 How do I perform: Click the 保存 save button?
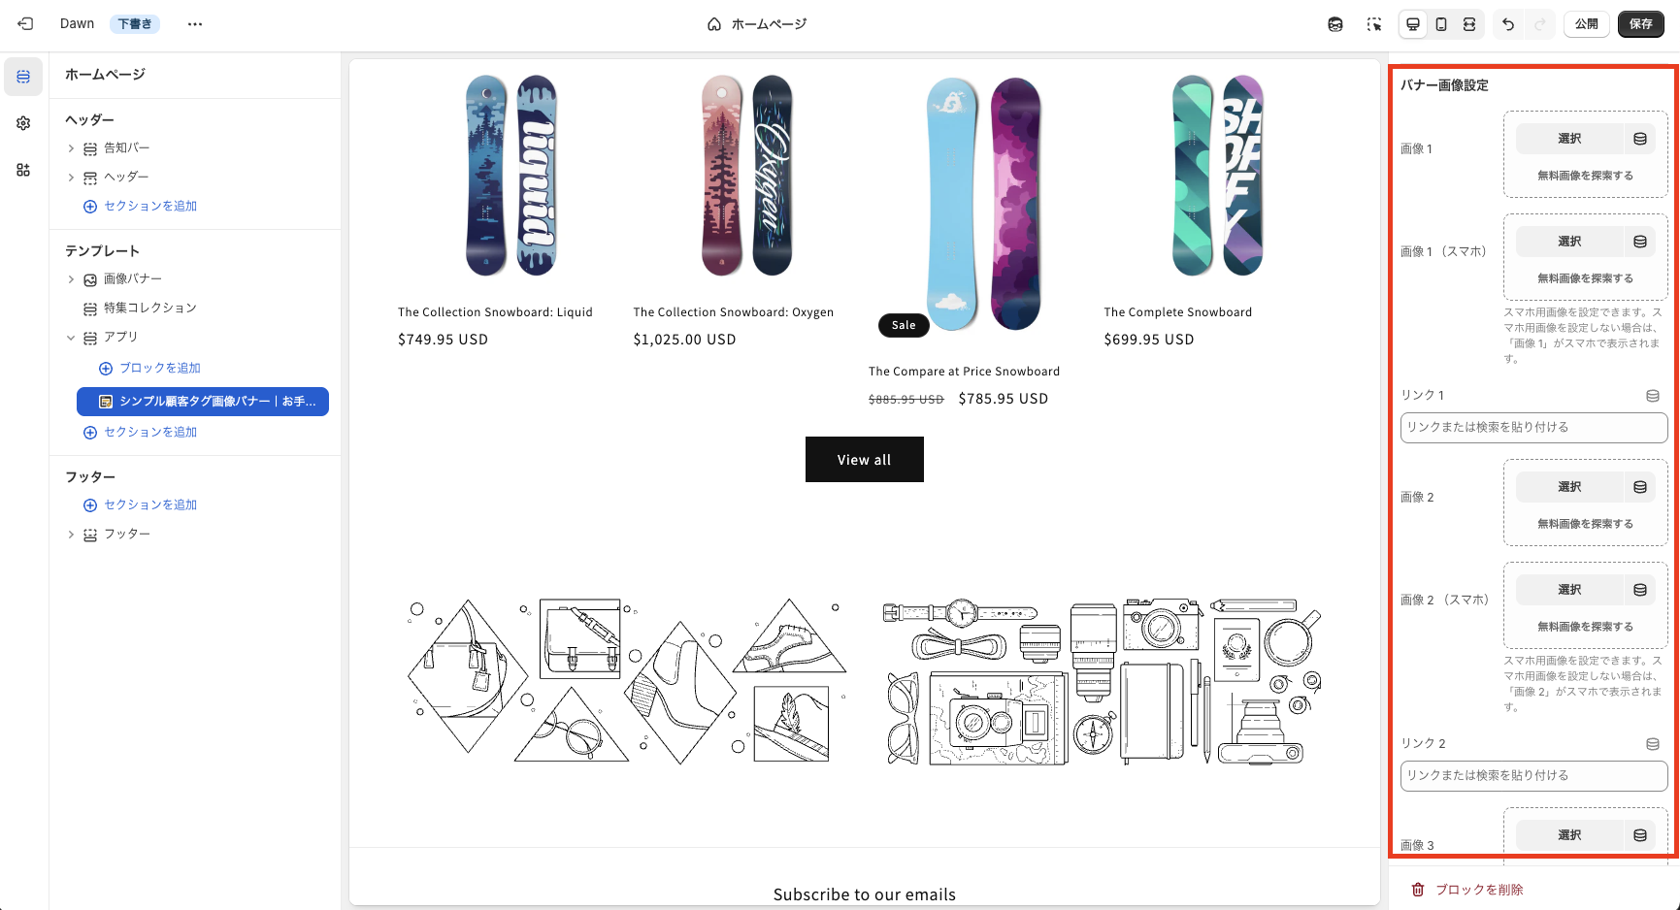tap(1640, 24)
